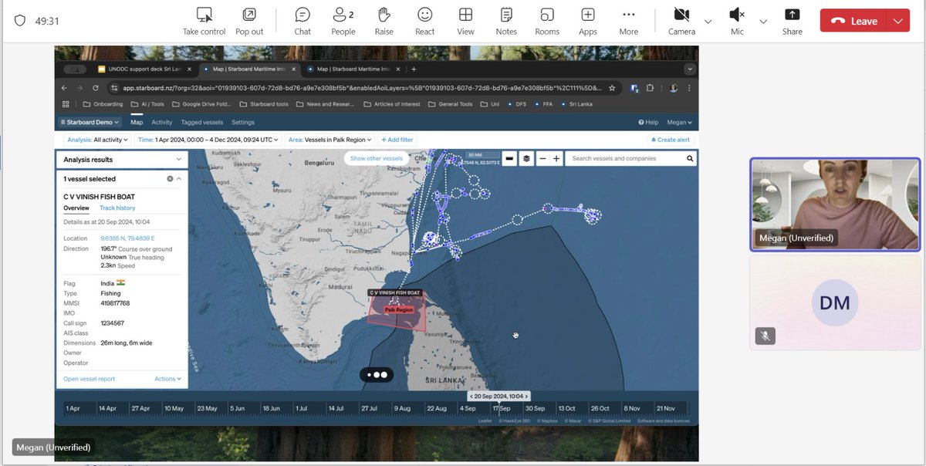Collapse the 1 vessel selected panel
Screen dimensions: 926x466
tap(179, 179)
